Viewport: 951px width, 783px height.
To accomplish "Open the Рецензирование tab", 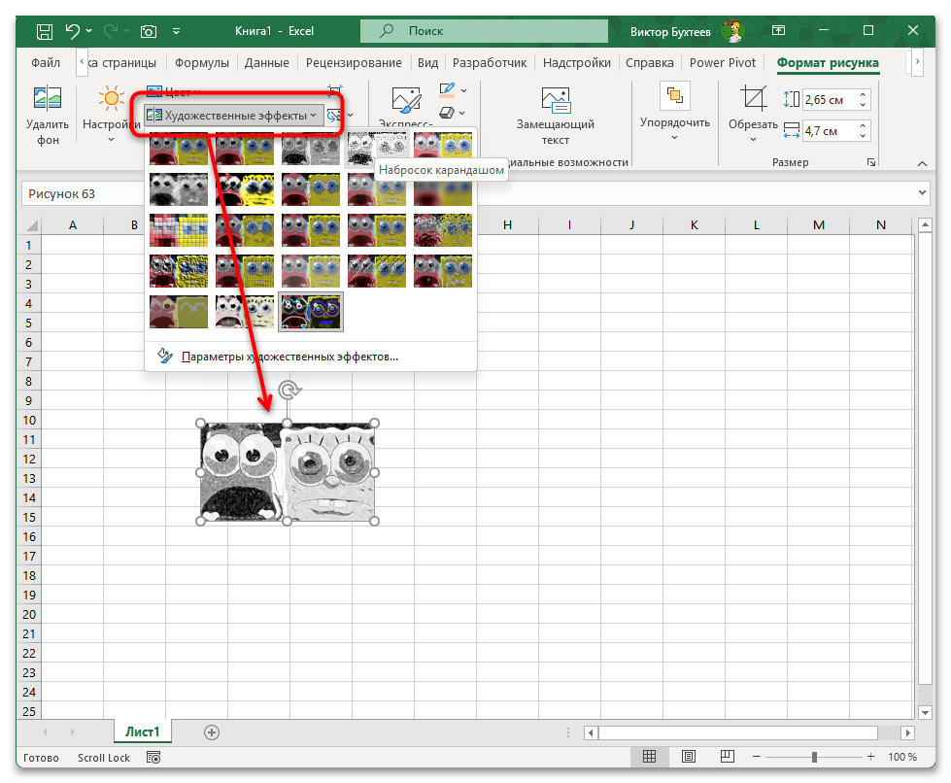I will click(x=354, y=62).
